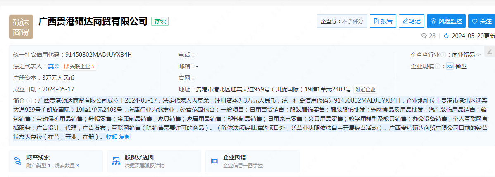Enable 风险监控 risk monitoring
The height and width of the screenshot is (177, 495).
[x=446, y=21]
